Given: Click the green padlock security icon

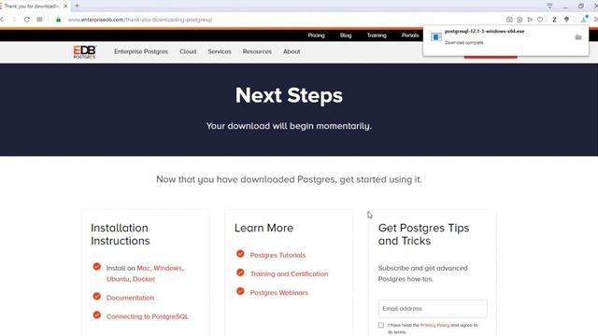Looking at the screenshot, I should [x=58, y=20].
